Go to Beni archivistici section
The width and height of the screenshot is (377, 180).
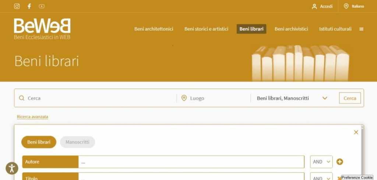coord(291,29)
